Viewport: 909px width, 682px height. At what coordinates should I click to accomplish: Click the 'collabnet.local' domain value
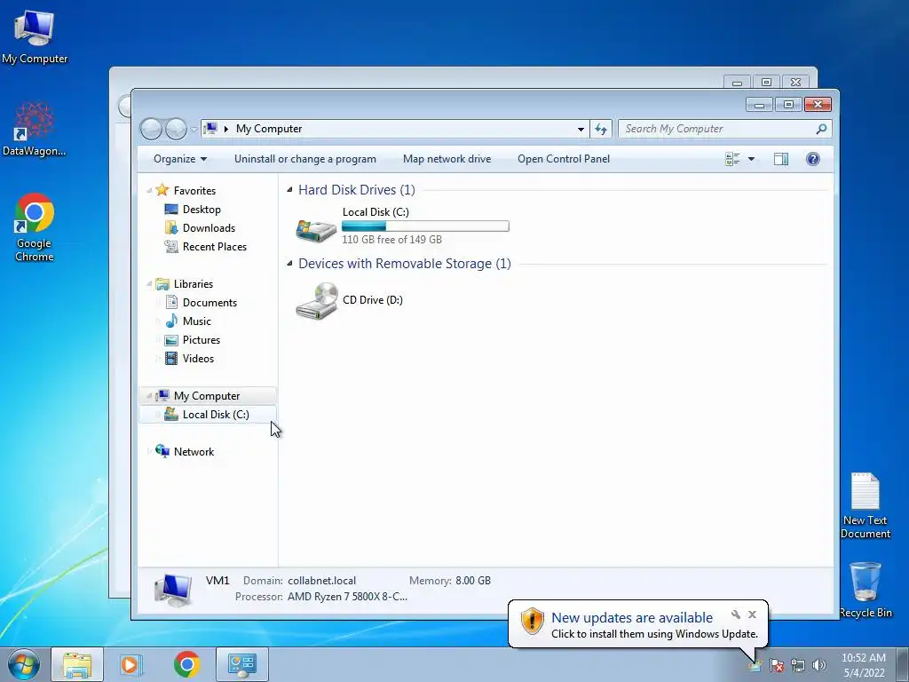click(321, 581)
